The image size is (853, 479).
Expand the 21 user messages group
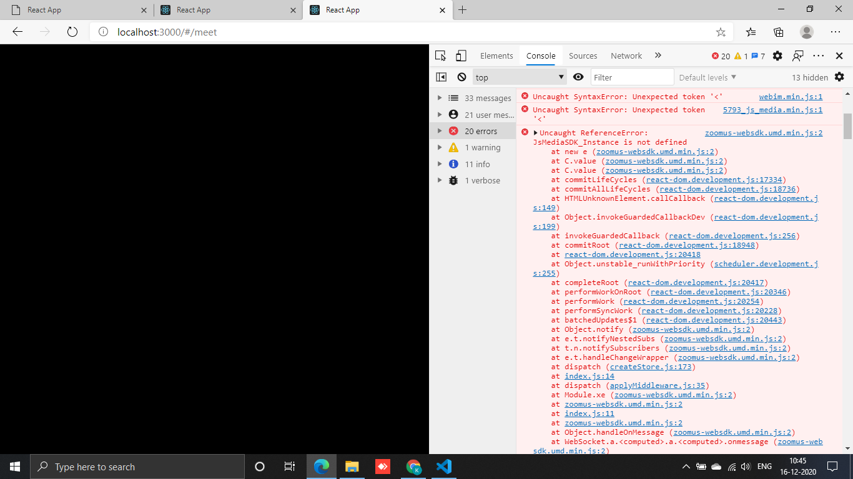pyautogui.click(x=440, y=115)
